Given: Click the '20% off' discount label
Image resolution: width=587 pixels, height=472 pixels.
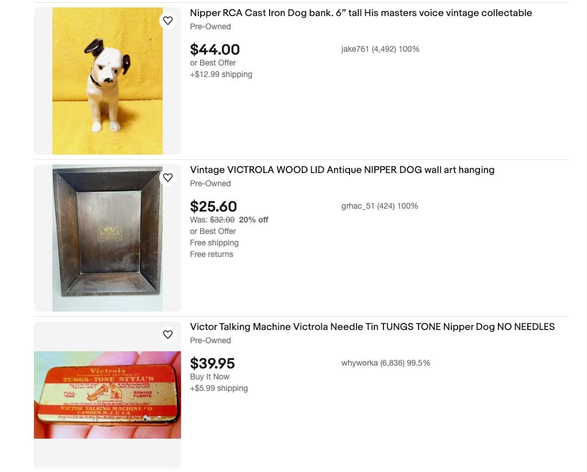Looking at the screenshot, I should click(x=254, y=220).
